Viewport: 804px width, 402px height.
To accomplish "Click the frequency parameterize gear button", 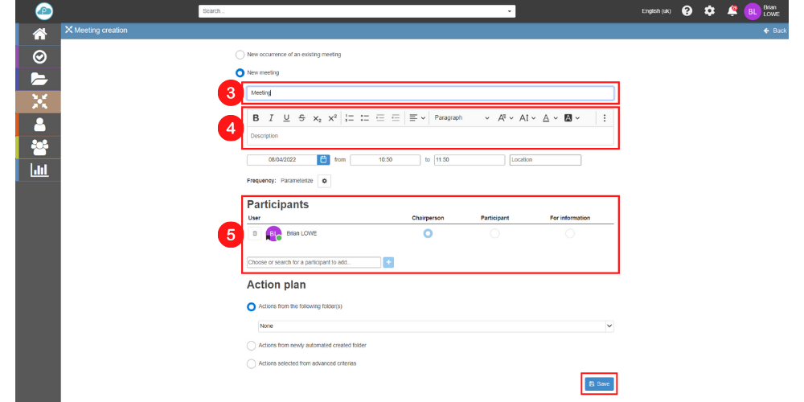I will (x=324, y=181).
